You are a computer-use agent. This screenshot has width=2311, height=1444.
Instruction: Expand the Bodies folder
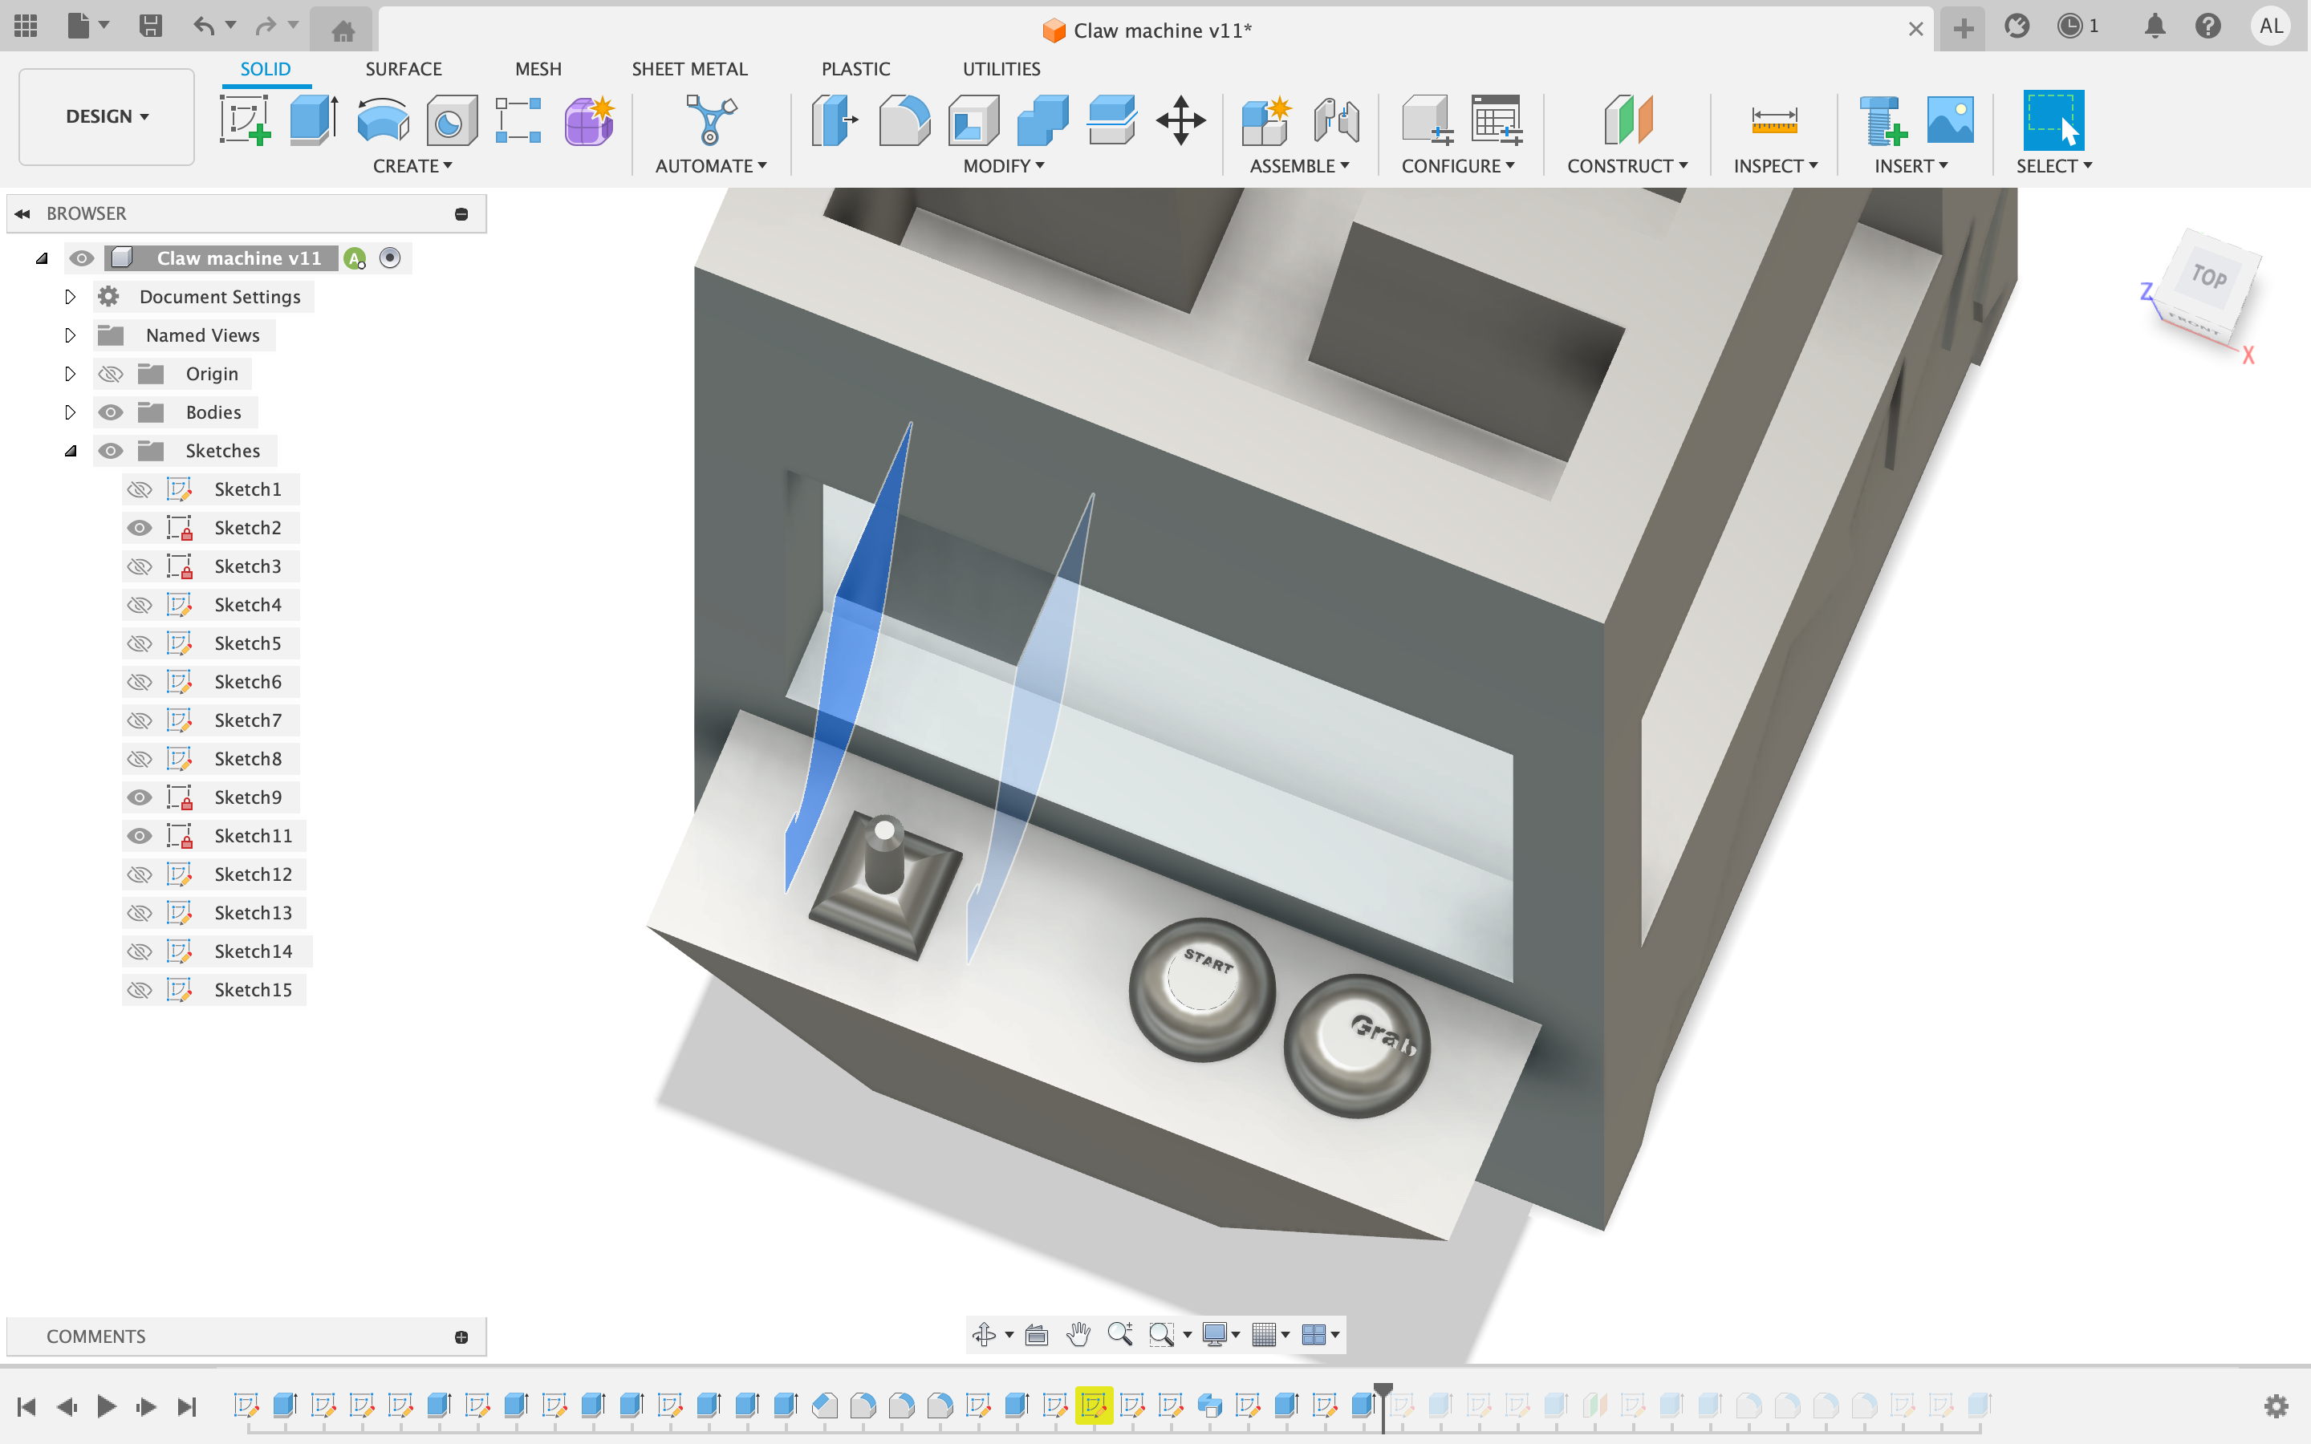(67, 411)
